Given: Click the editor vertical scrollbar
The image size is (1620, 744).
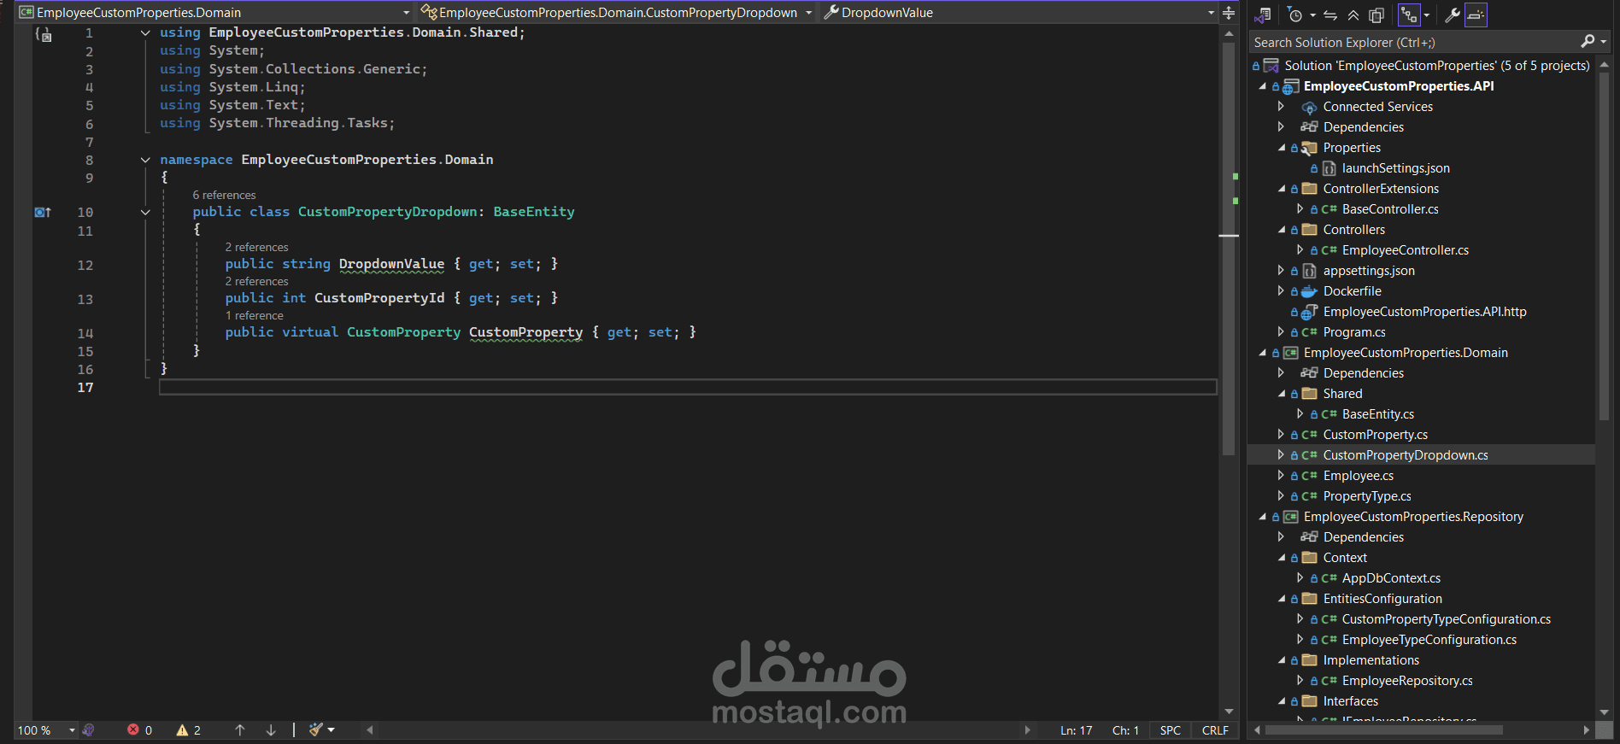Looking at the screenshot, I should point(1229,248).
